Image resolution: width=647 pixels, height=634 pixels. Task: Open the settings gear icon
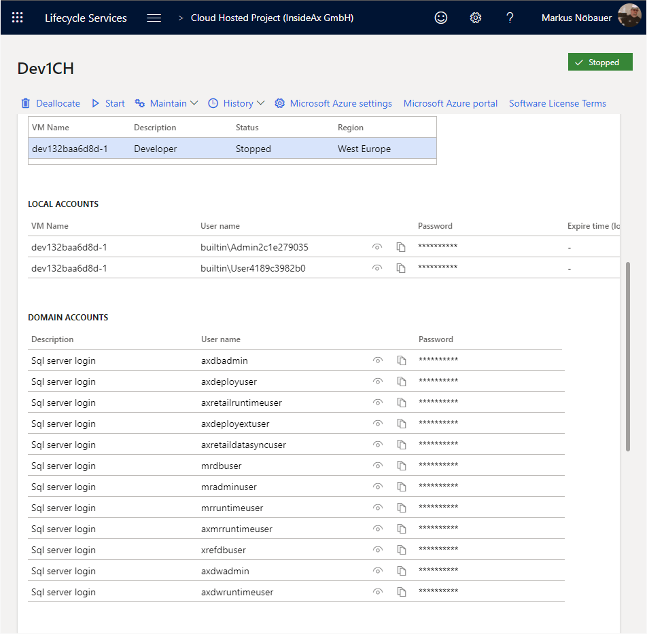476,18
